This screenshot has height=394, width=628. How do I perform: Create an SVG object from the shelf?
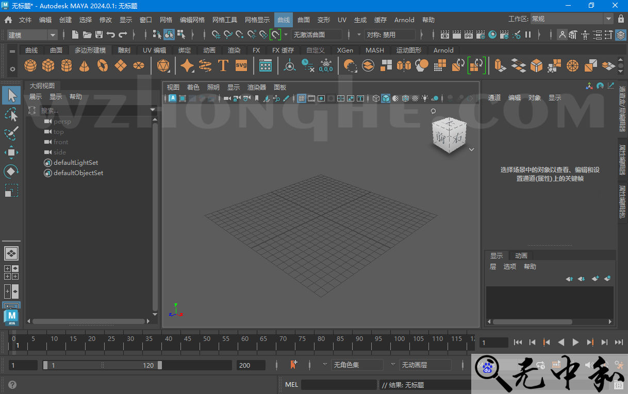click(240, 65)
